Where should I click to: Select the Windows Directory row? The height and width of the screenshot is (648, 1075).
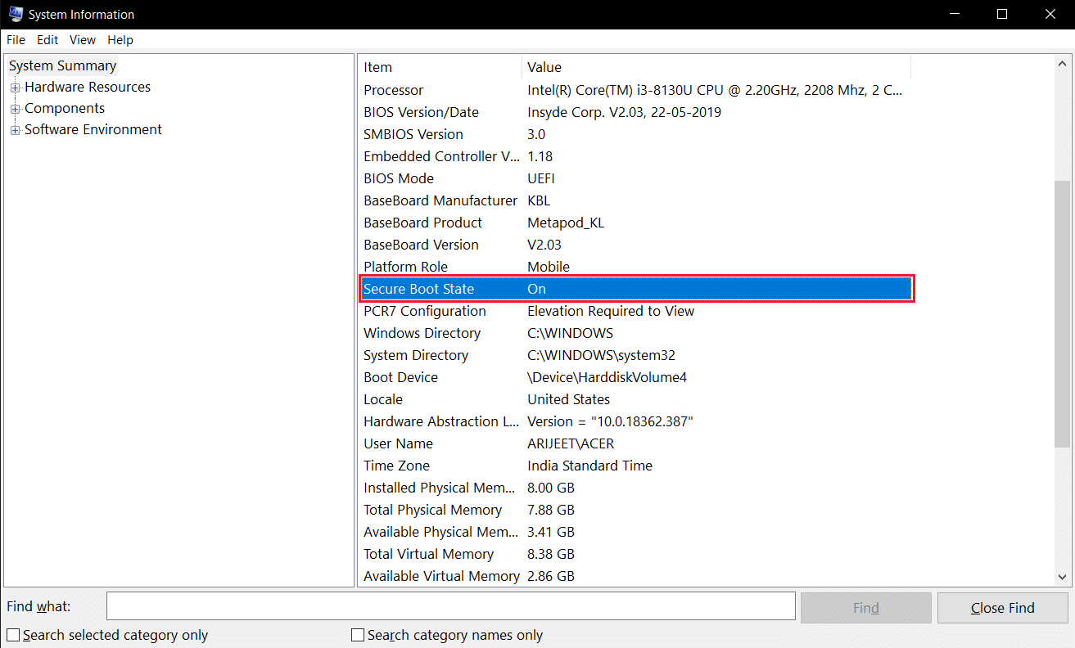click(635, 333)
